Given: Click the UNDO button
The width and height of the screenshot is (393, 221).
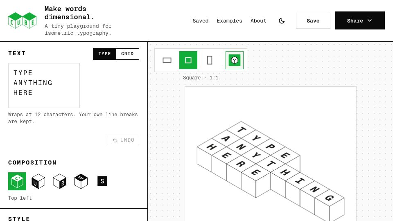Looking at the screenshot, I should (123, 140).
